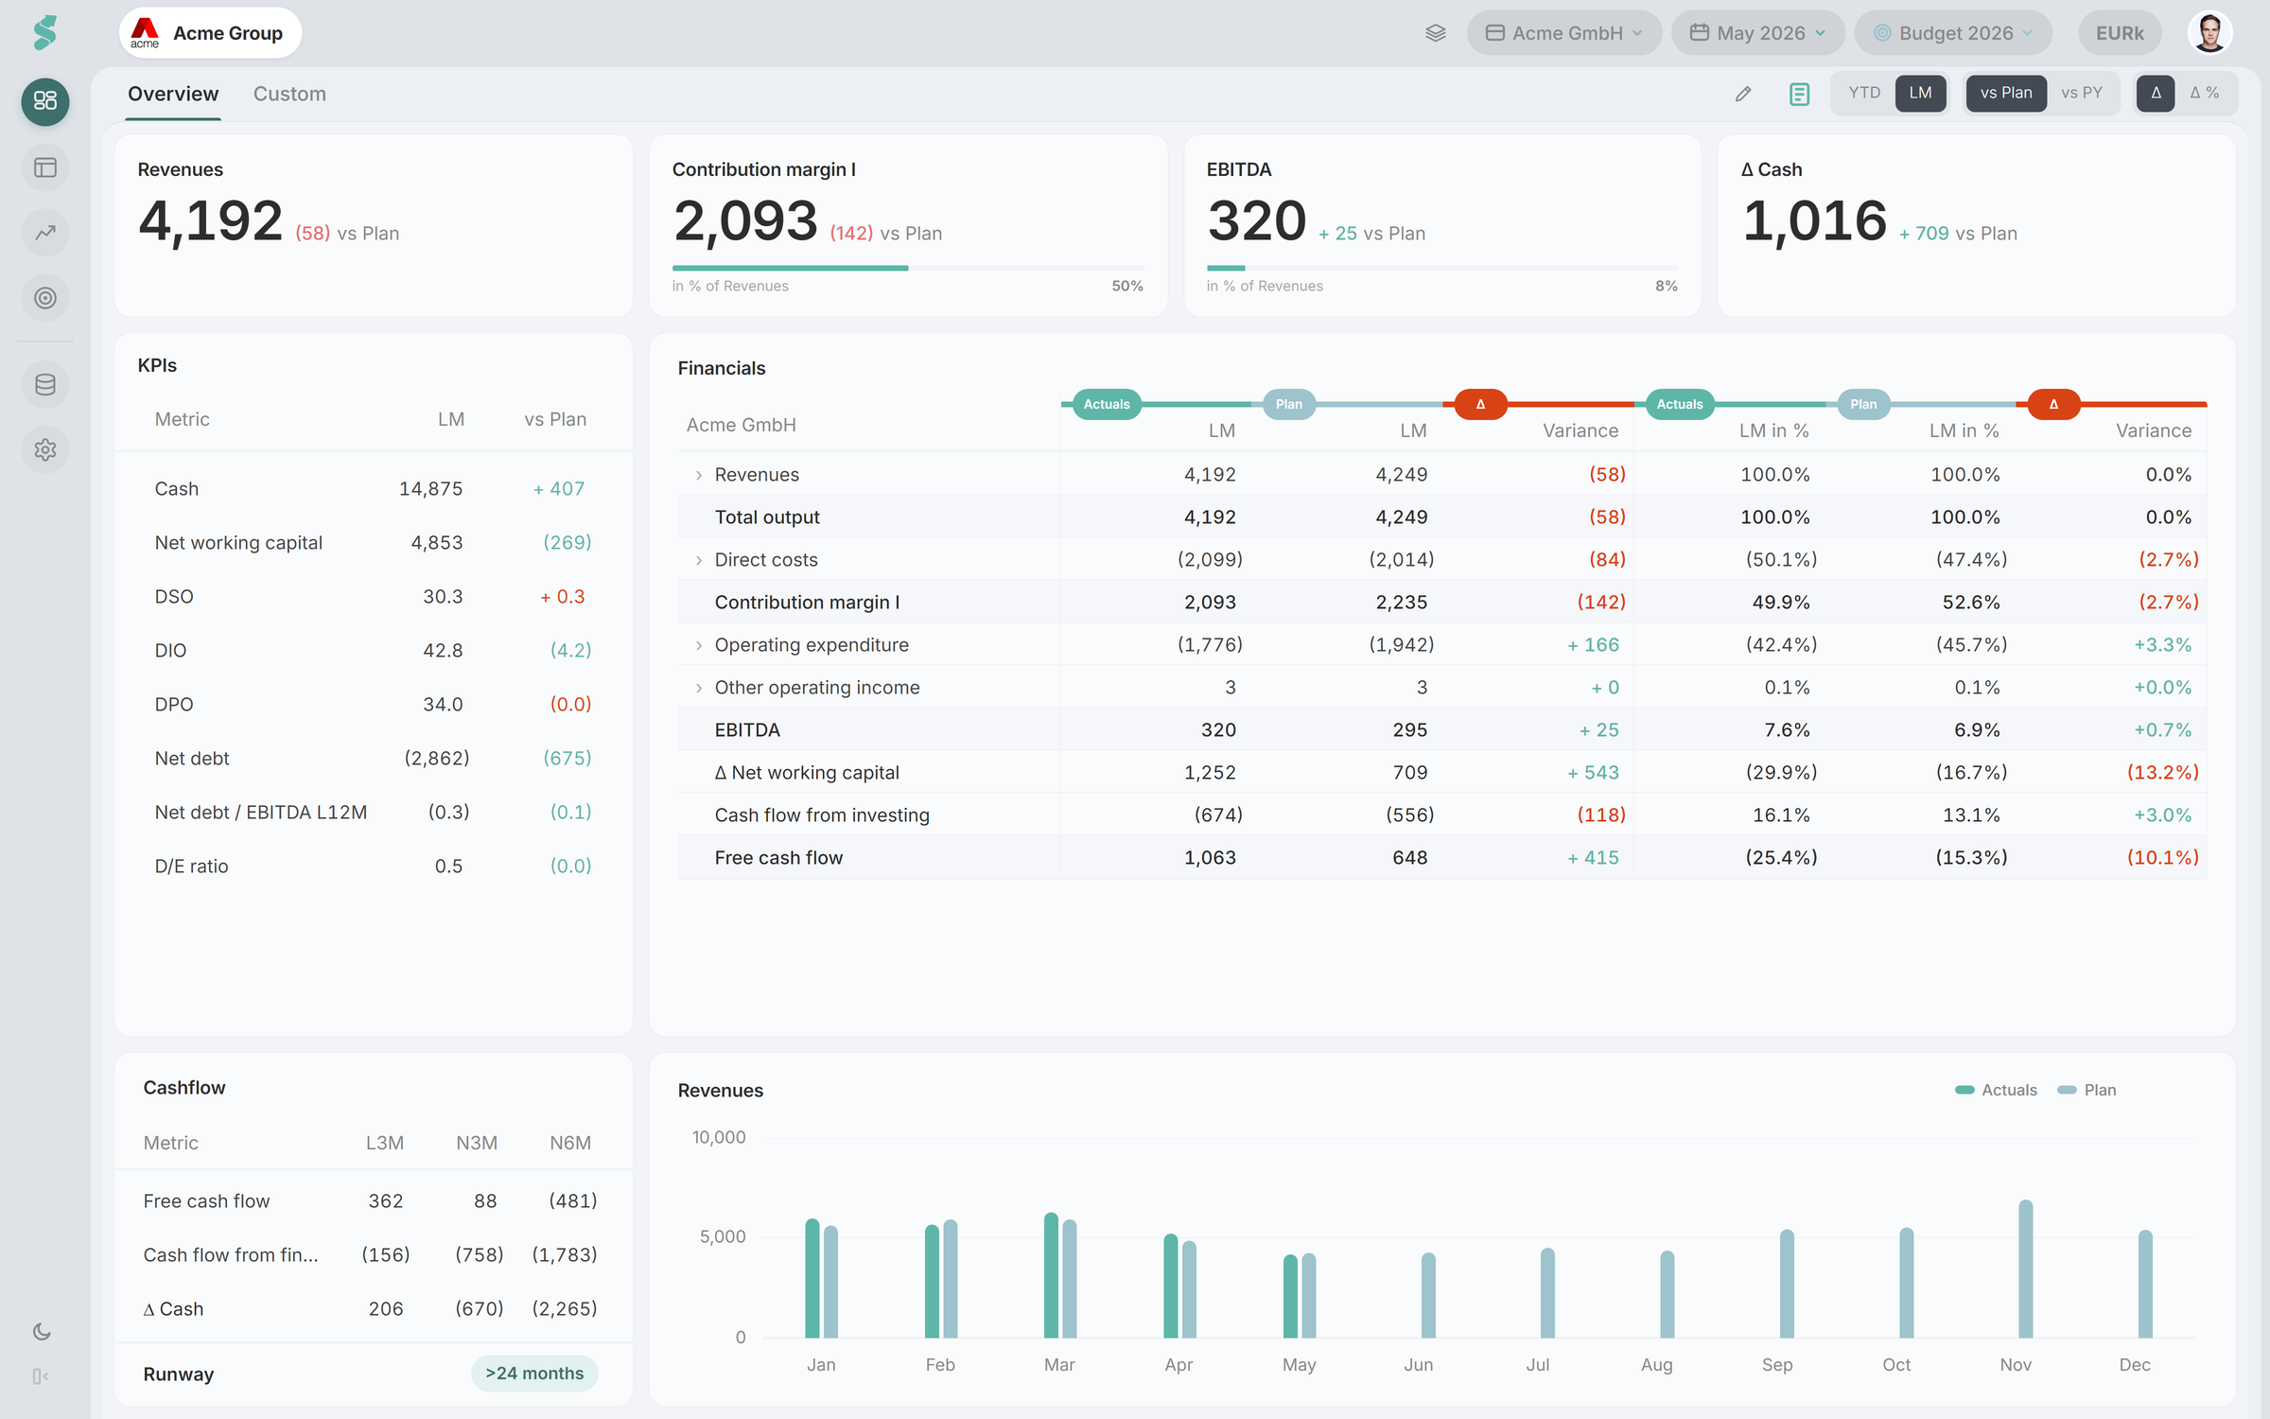Click the EURk currency button
Screen dimensions: 2270x1419
pos(2120,33)
